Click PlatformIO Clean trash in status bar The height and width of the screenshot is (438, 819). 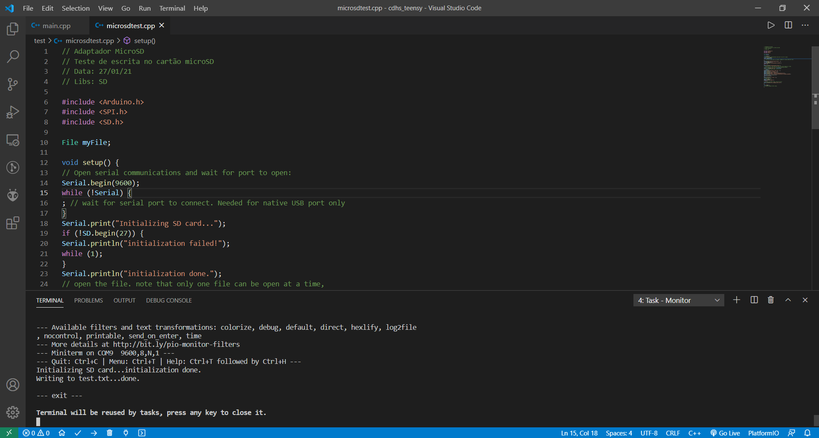(110, 433)
